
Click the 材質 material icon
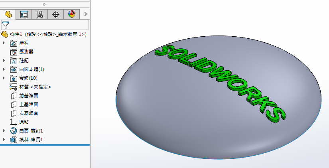click(x=13, y=87)
